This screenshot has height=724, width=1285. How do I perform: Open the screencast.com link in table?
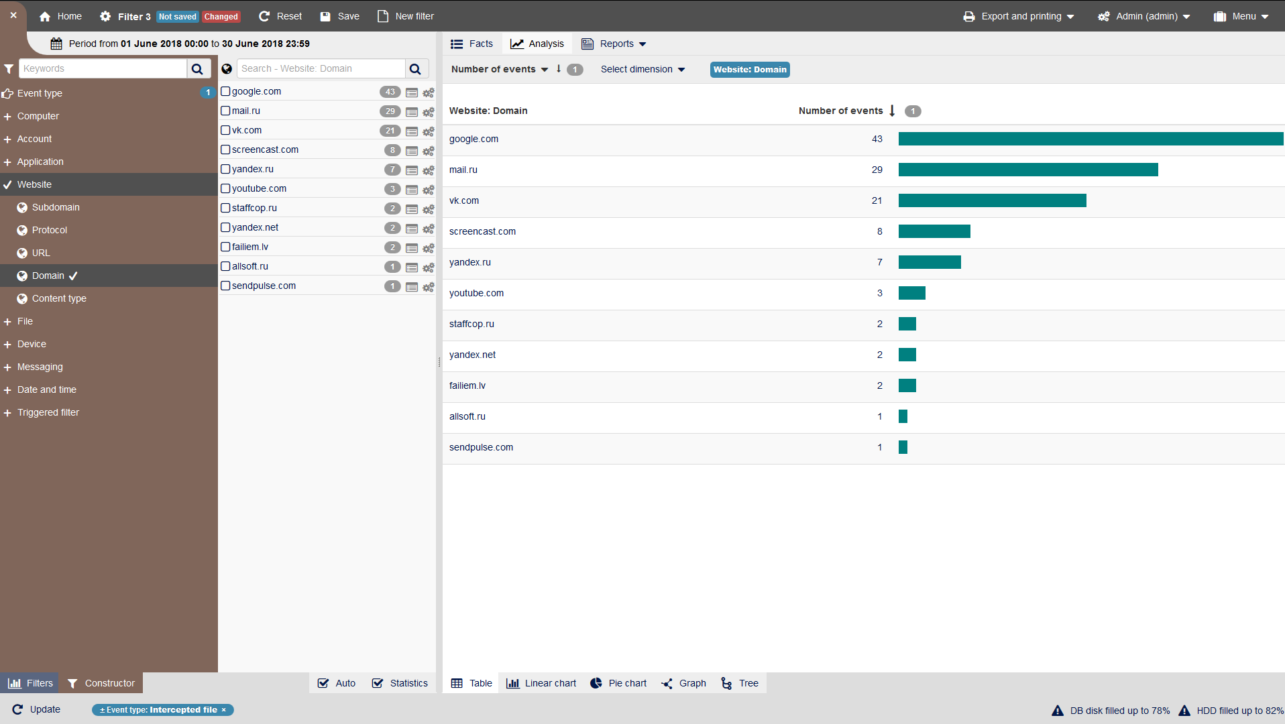[482, 231]
